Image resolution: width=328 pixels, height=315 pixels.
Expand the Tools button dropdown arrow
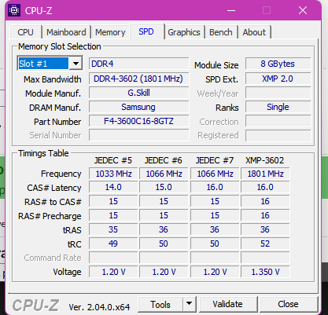point(190,304)
